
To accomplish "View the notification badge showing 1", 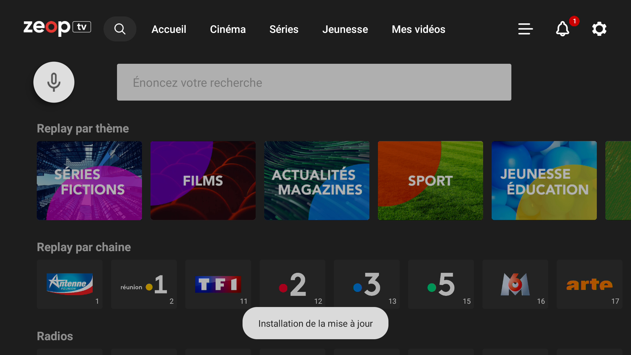I will [574, 21].
